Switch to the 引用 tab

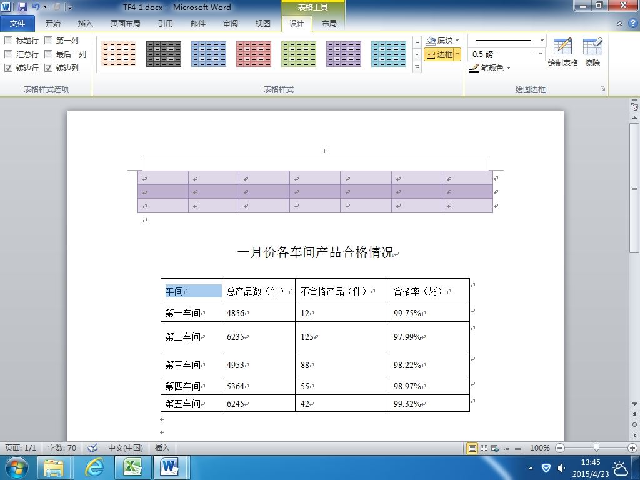click(165, 23)
